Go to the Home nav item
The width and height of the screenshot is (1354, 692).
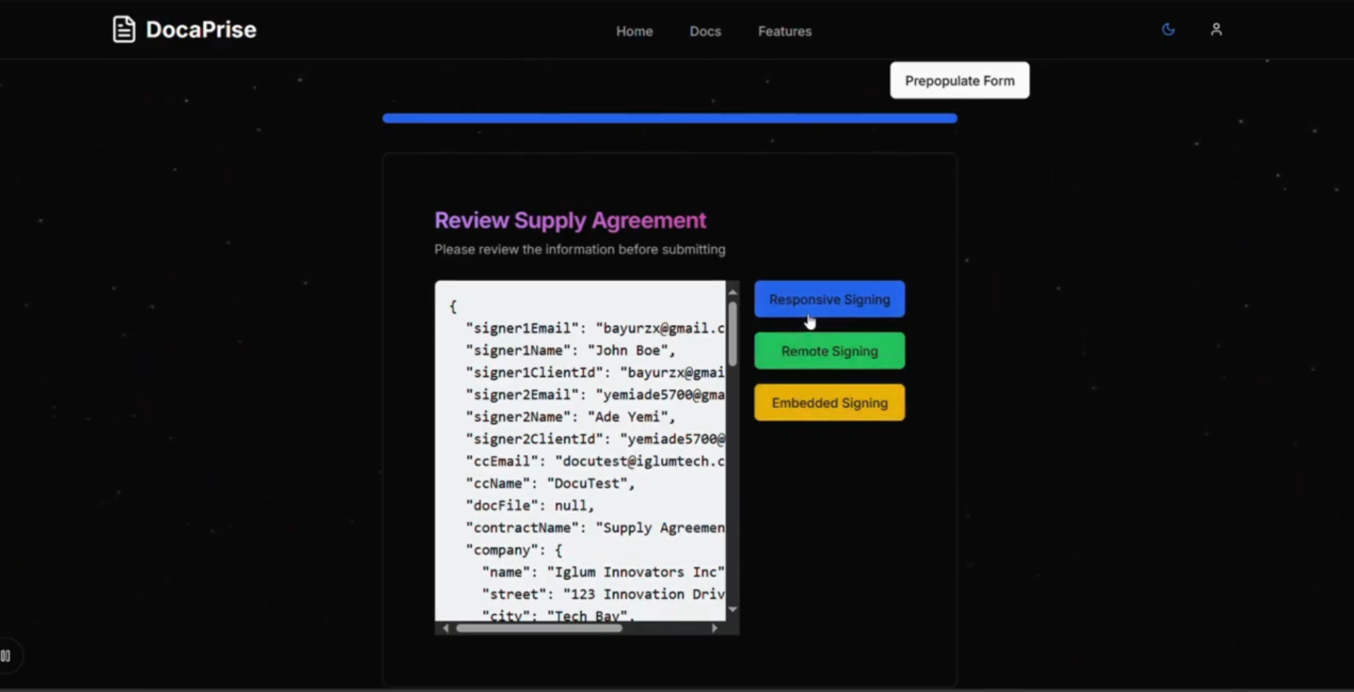coord(634,31)
